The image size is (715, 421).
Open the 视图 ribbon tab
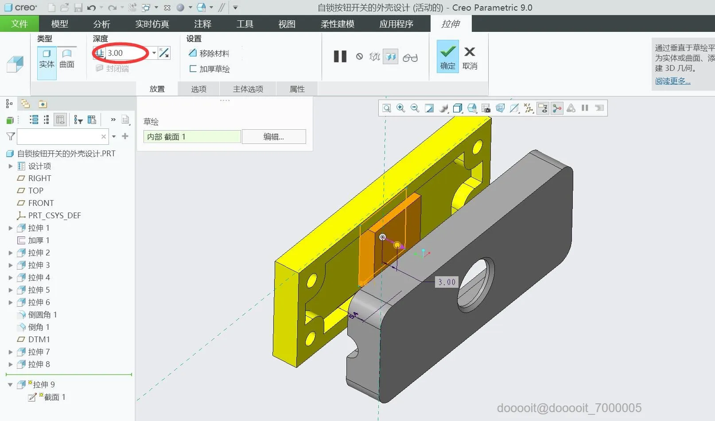[x=287, y=24]
